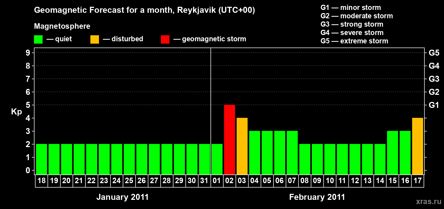444x209 pixels.
Task: Click date label 07 on the axis
Action: click(x=292, y=181)
